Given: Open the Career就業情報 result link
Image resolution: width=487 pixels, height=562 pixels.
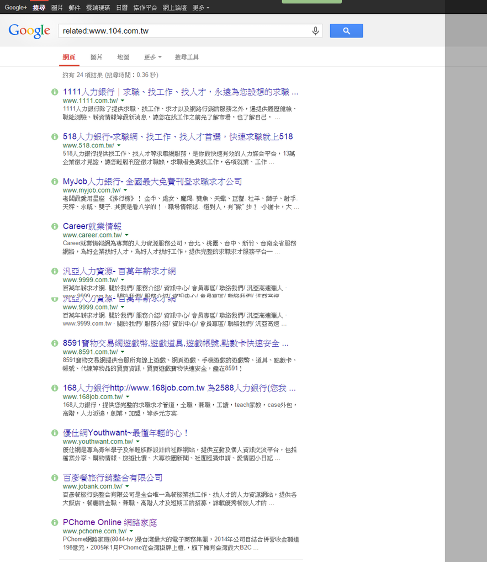Looking at the screenshot, I should pyautogui.click(x=92, y=226).
